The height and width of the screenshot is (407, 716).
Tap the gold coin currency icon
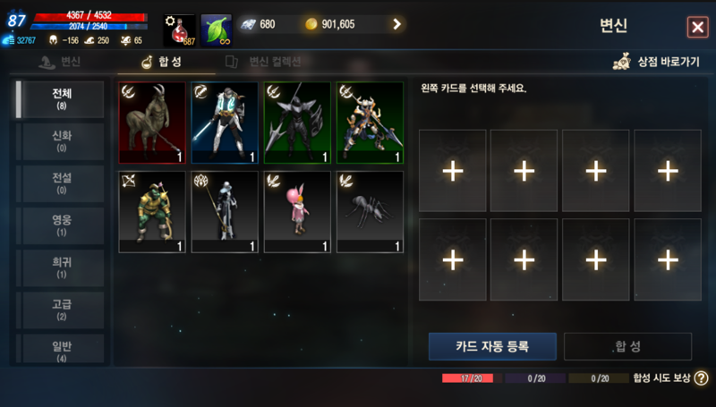[x=311, y=24]
